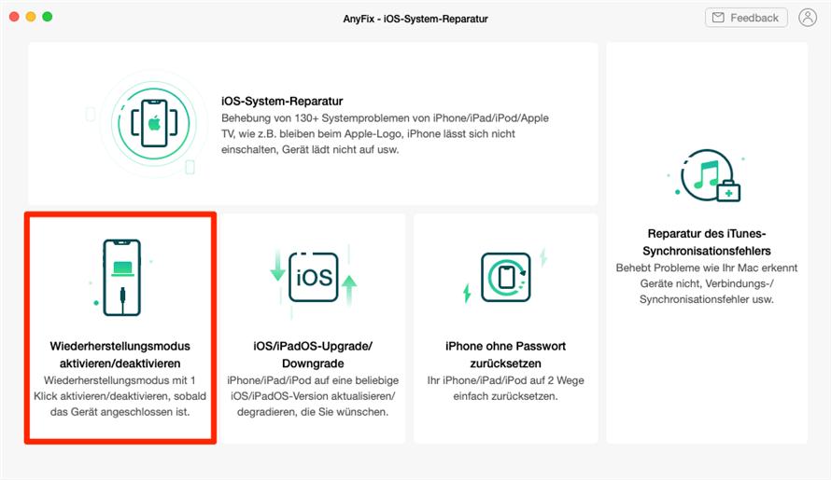
Task: Click the 'Behebung von 130+ Systemproblemen' description
Action: (x=386, y=134)
